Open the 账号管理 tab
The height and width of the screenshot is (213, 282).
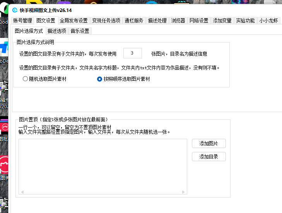[x=22, y=20]
